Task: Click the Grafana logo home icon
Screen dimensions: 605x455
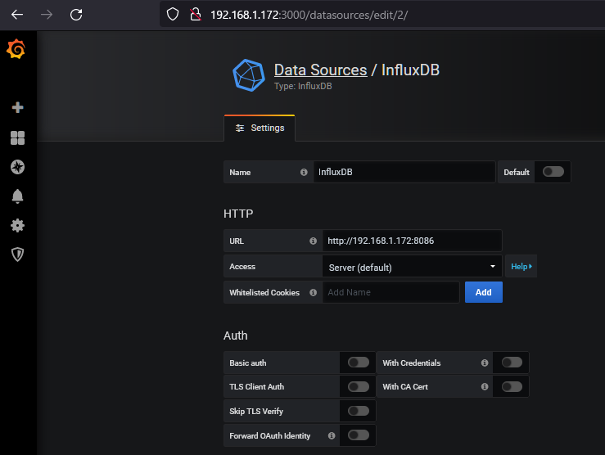Action: (x=16, y=50)
